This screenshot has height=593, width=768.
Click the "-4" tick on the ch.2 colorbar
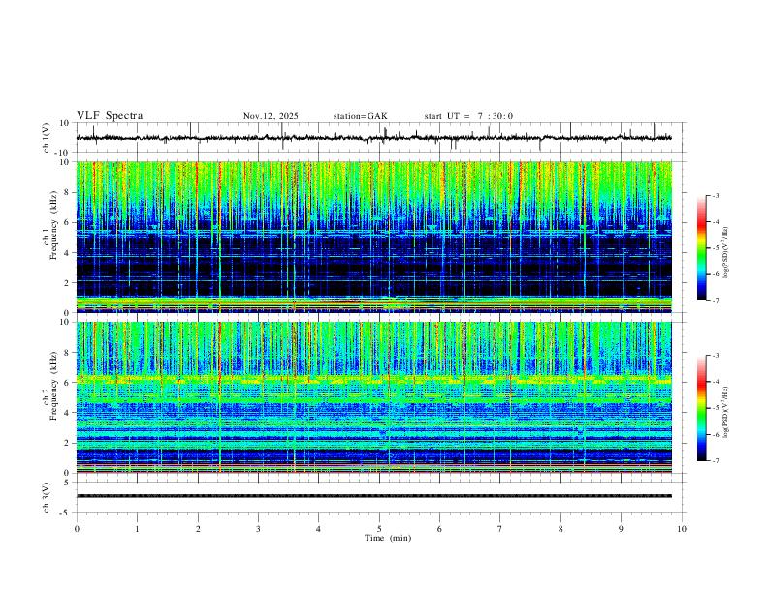(715, 381)
